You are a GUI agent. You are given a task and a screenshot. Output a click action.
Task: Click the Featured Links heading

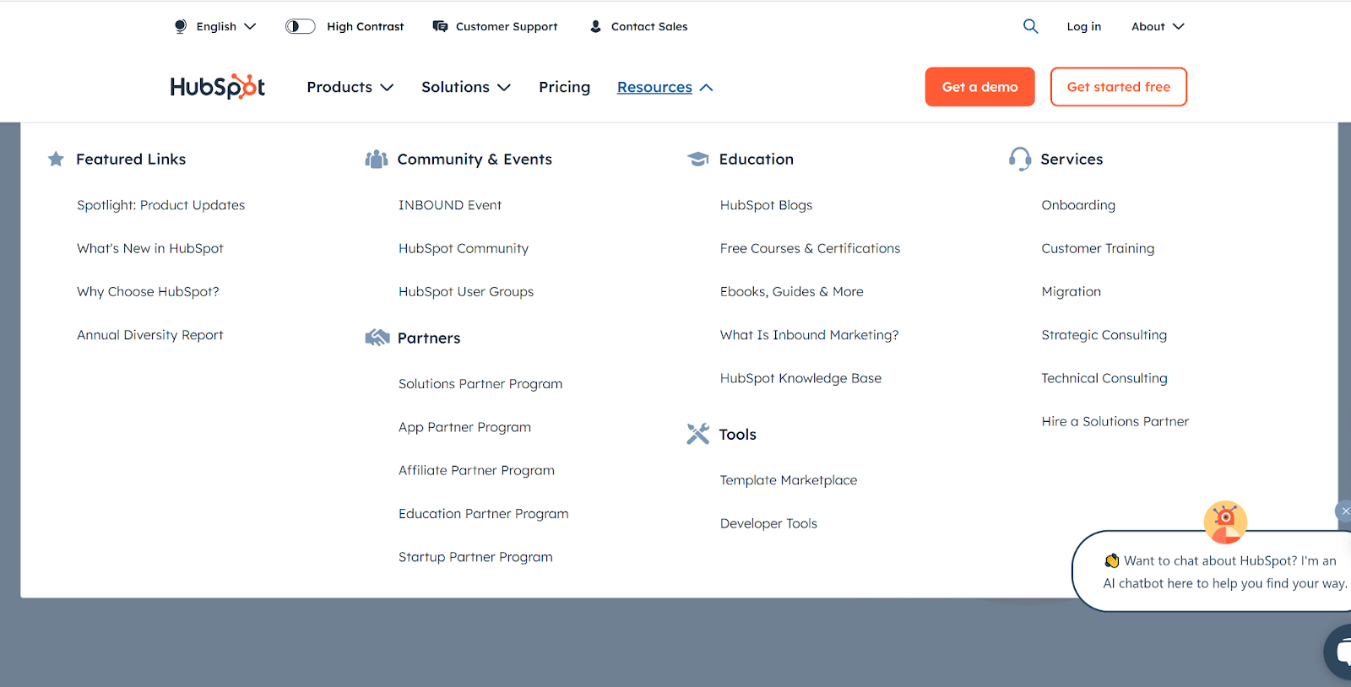(131, 159)
